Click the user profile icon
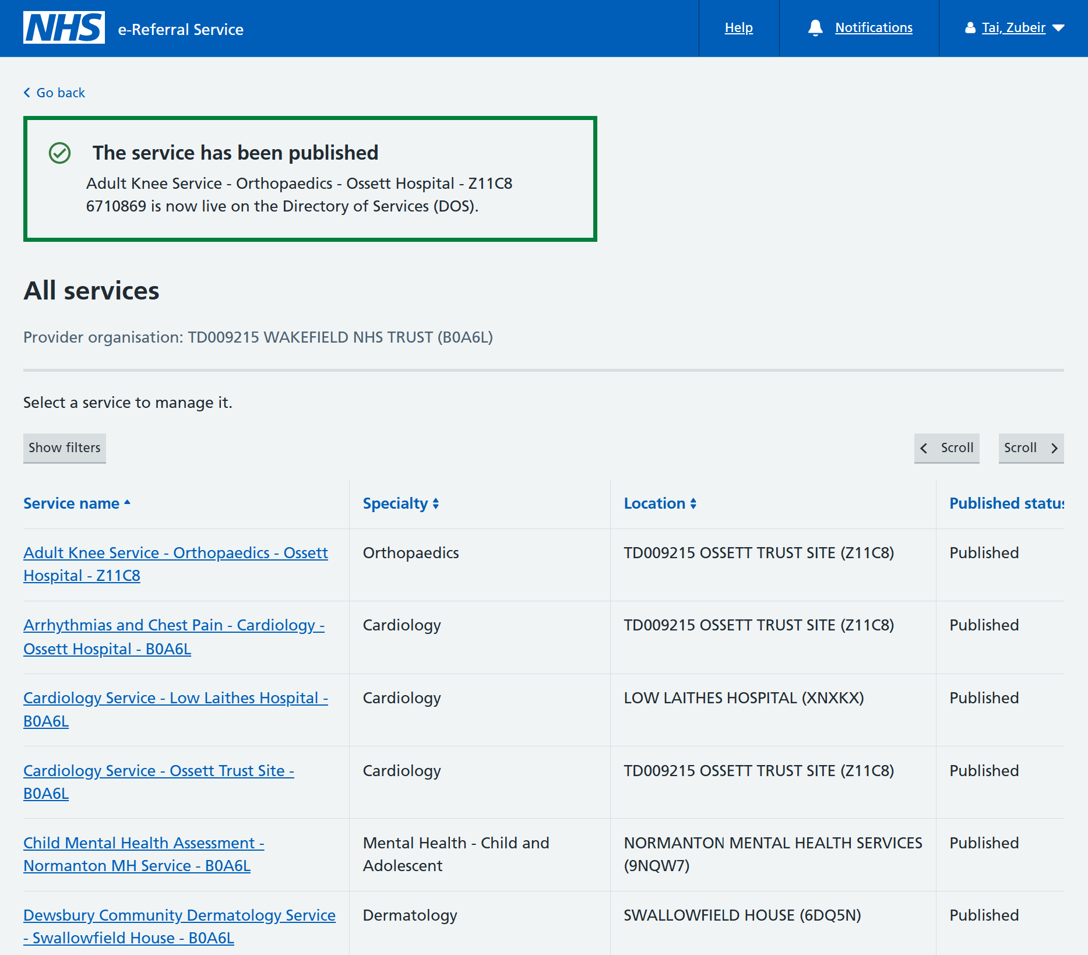Image resolution: width=1088 pixels, height=955 pixels. (970, 28)
